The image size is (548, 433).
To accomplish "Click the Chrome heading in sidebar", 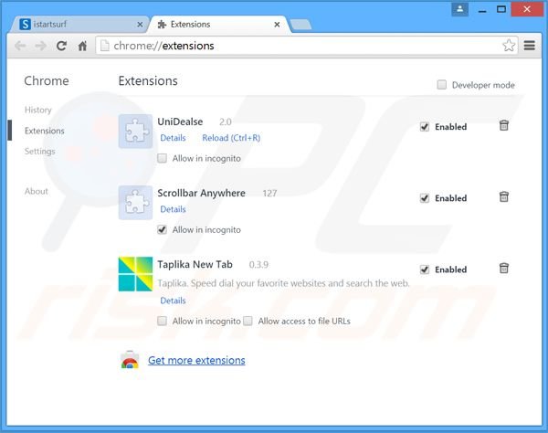I will click(47, 80).
